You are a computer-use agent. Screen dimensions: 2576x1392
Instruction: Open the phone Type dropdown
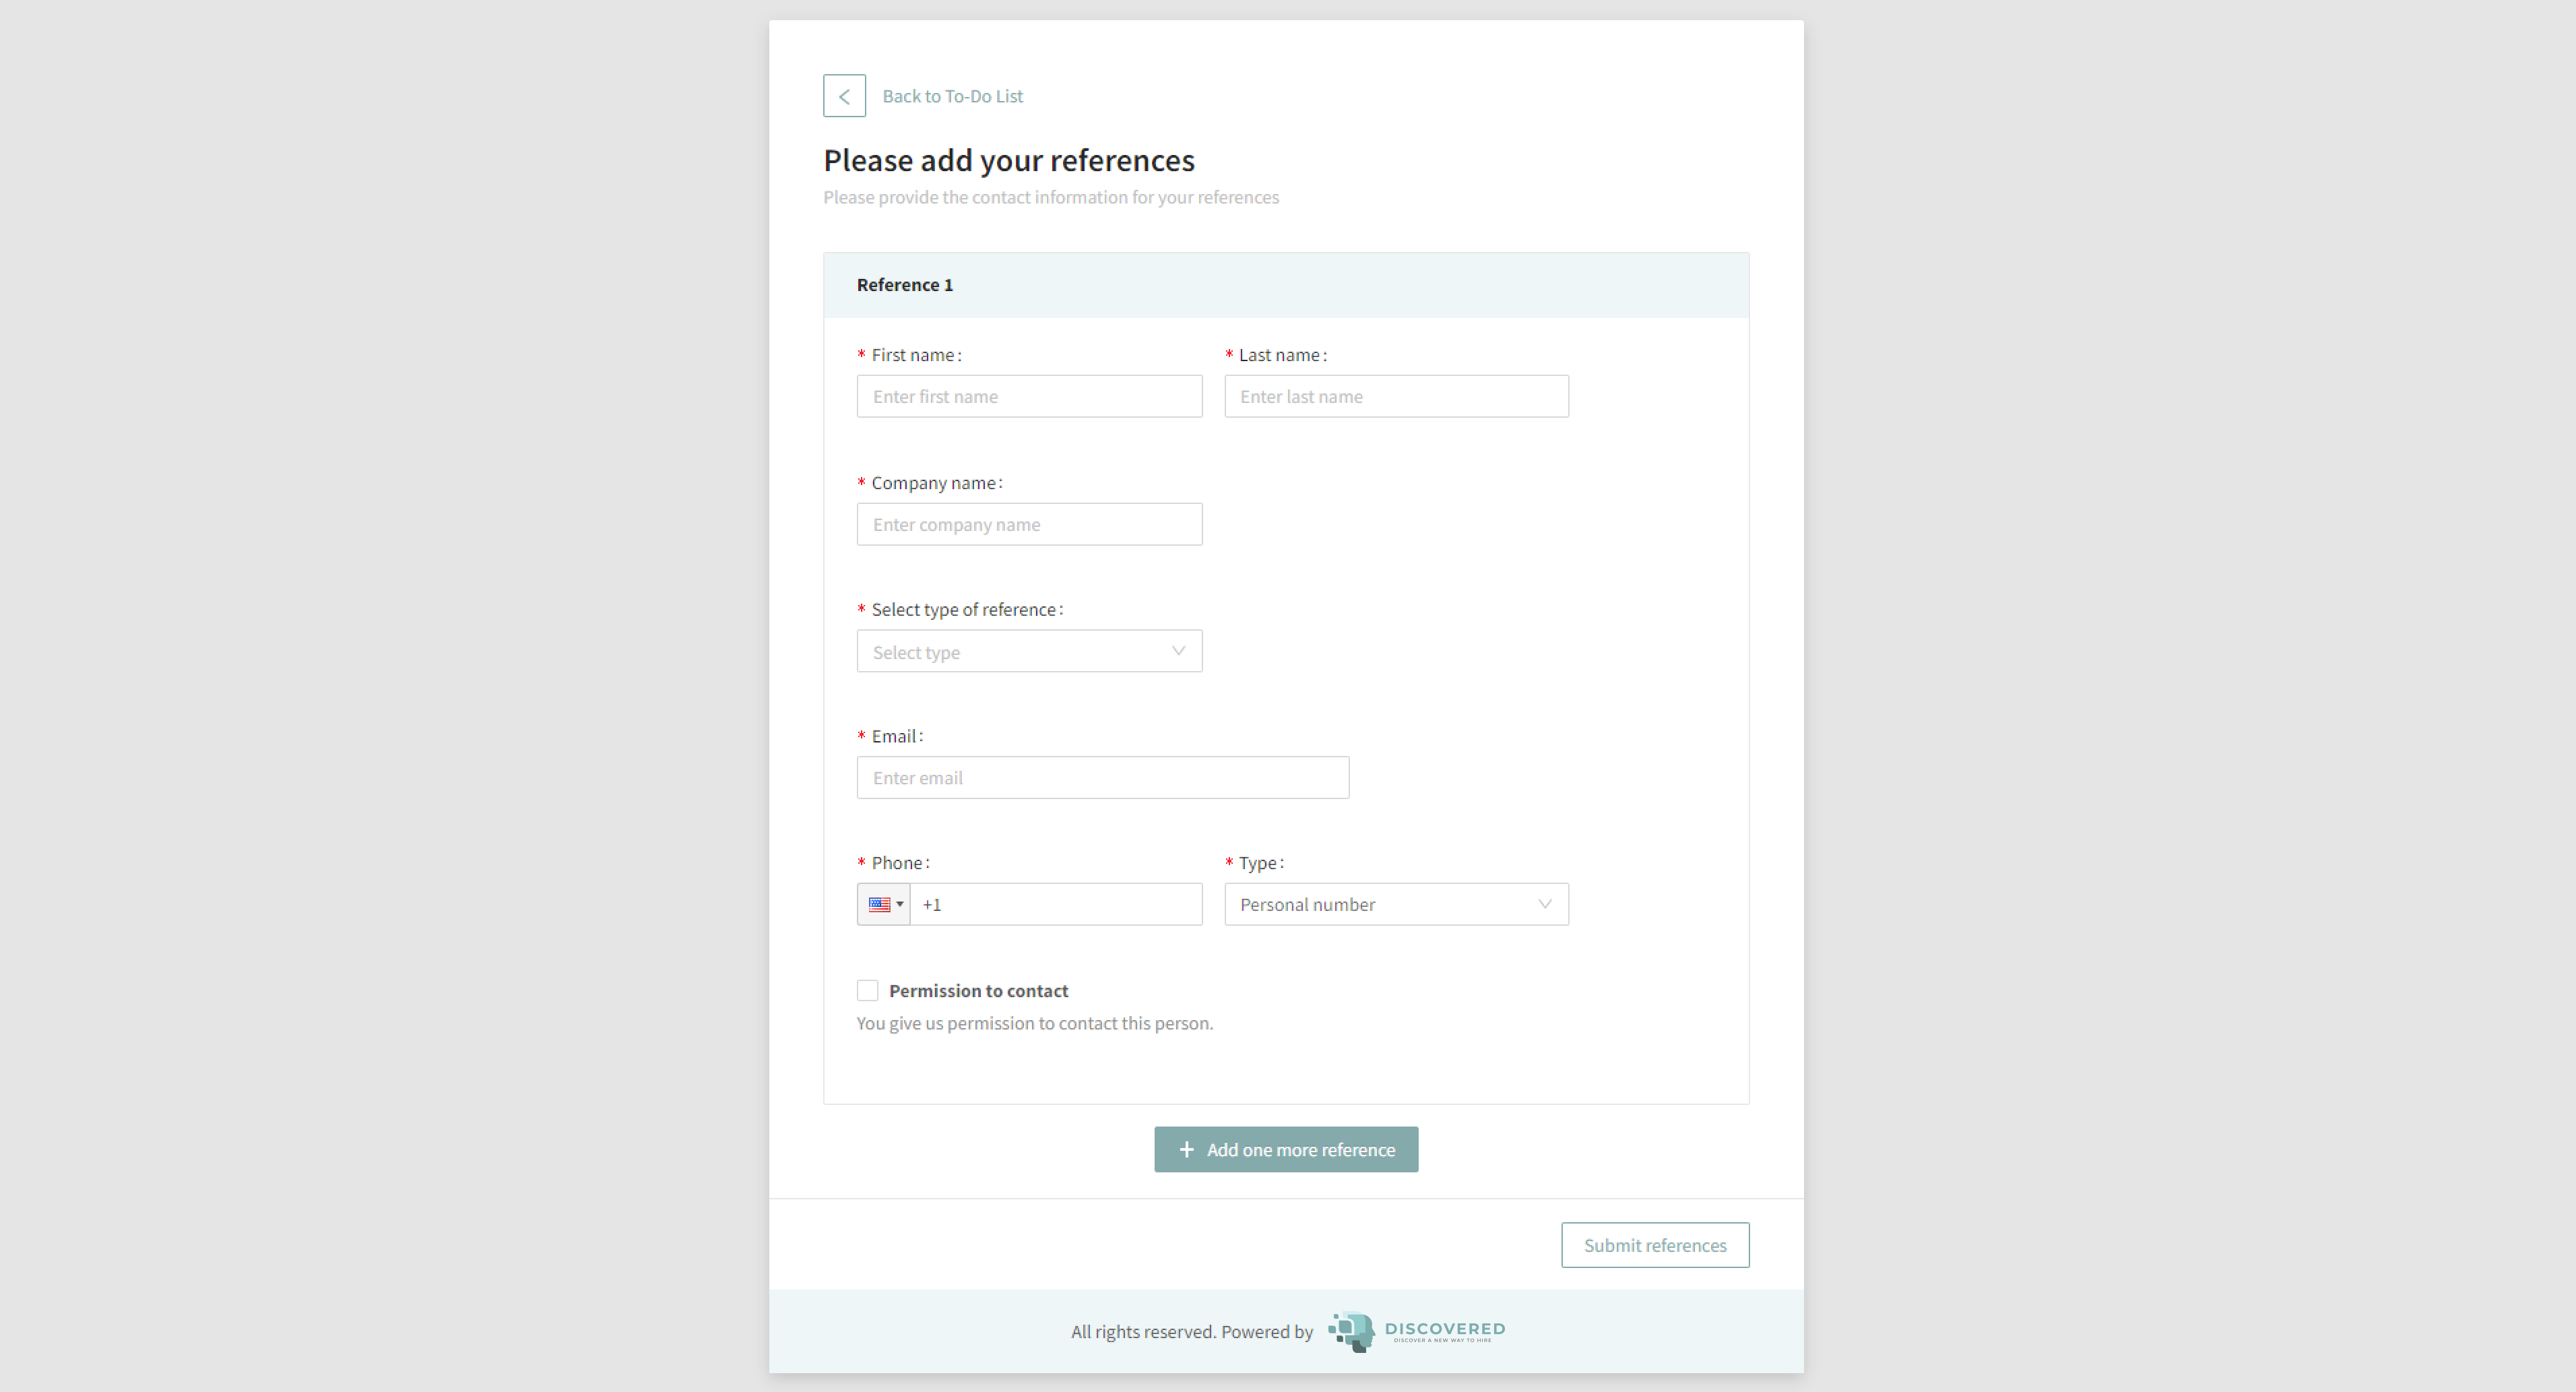[x=1395, y=904]
